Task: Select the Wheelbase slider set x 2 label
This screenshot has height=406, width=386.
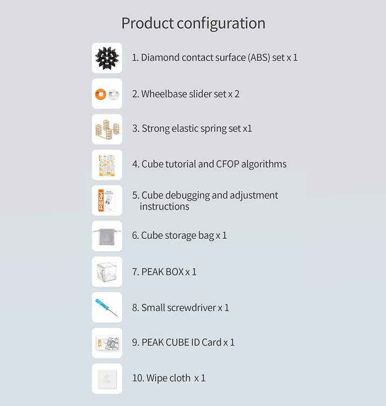Action: click(x=185, y=94)
